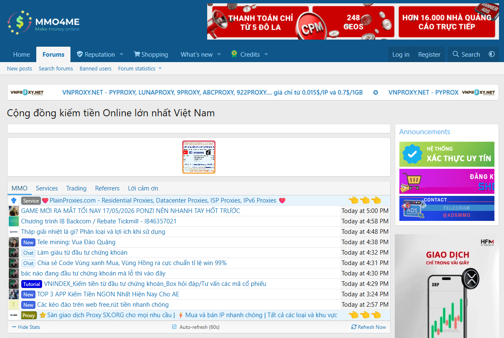Click the HFM Giao dịch advertisement
The image size is (504, 338).
446,286
